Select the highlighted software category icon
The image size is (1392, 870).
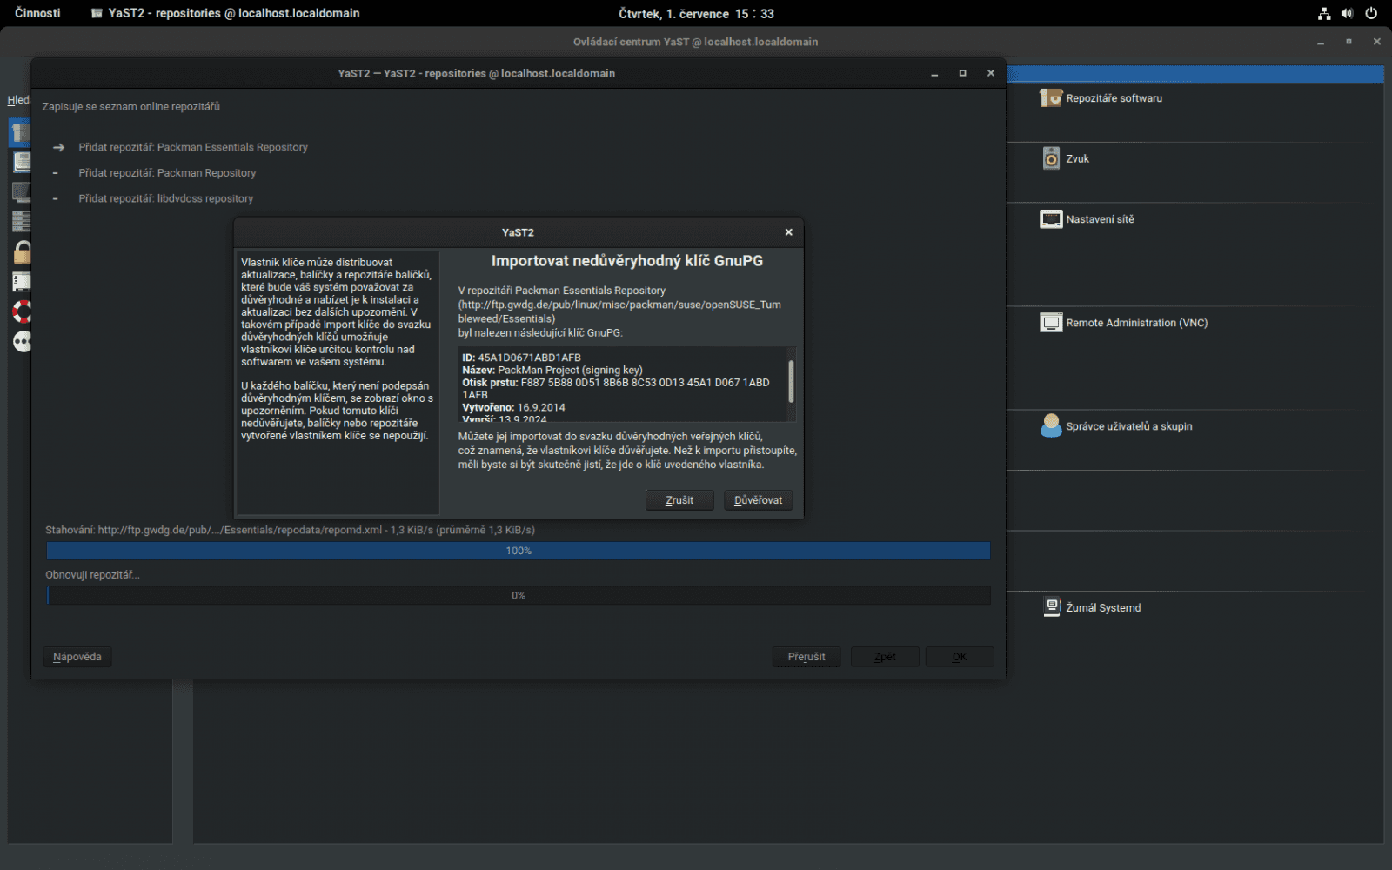click(x=22, y=132)
